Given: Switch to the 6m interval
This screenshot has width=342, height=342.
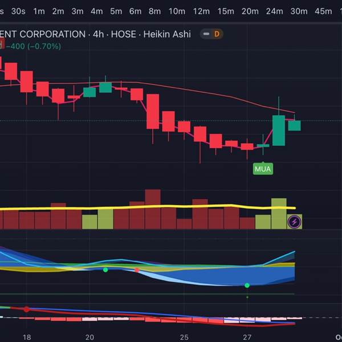Looking at the screenshot, I should click(x=135, y=11).
